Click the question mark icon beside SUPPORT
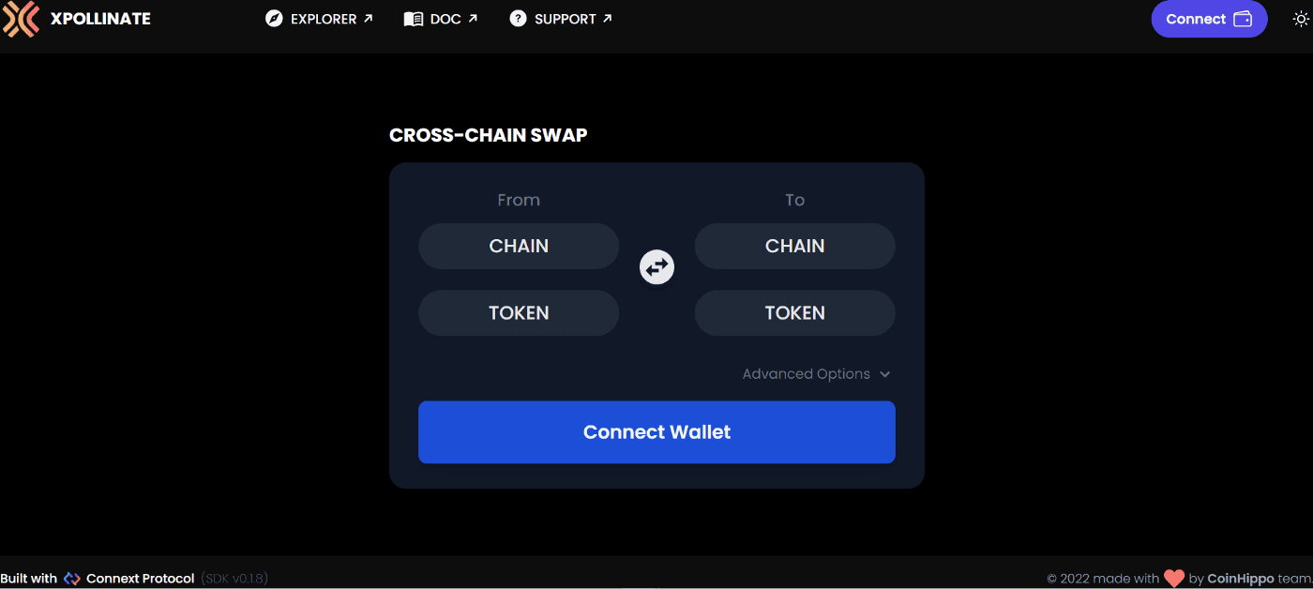Image resolution: width=1313 pixels, height=589 pixels. click(518, 18)
